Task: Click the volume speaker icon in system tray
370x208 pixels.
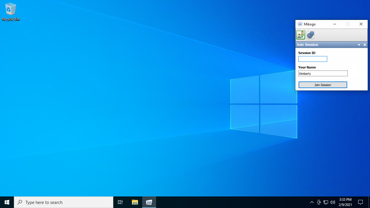Action: click(x=333, y=202)
